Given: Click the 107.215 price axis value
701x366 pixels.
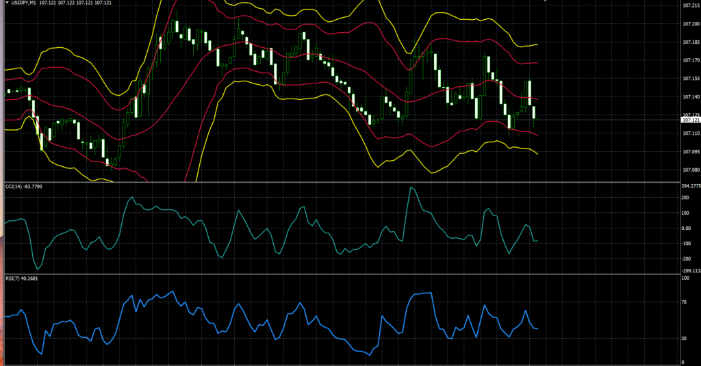Looking at the screenshot, I should click(x=691, y=5).
